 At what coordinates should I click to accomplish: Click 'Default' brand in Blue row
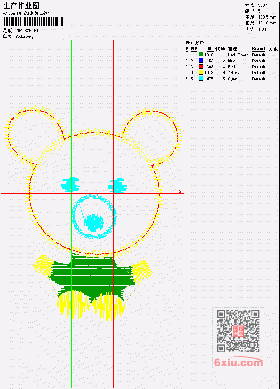point(259,61)
